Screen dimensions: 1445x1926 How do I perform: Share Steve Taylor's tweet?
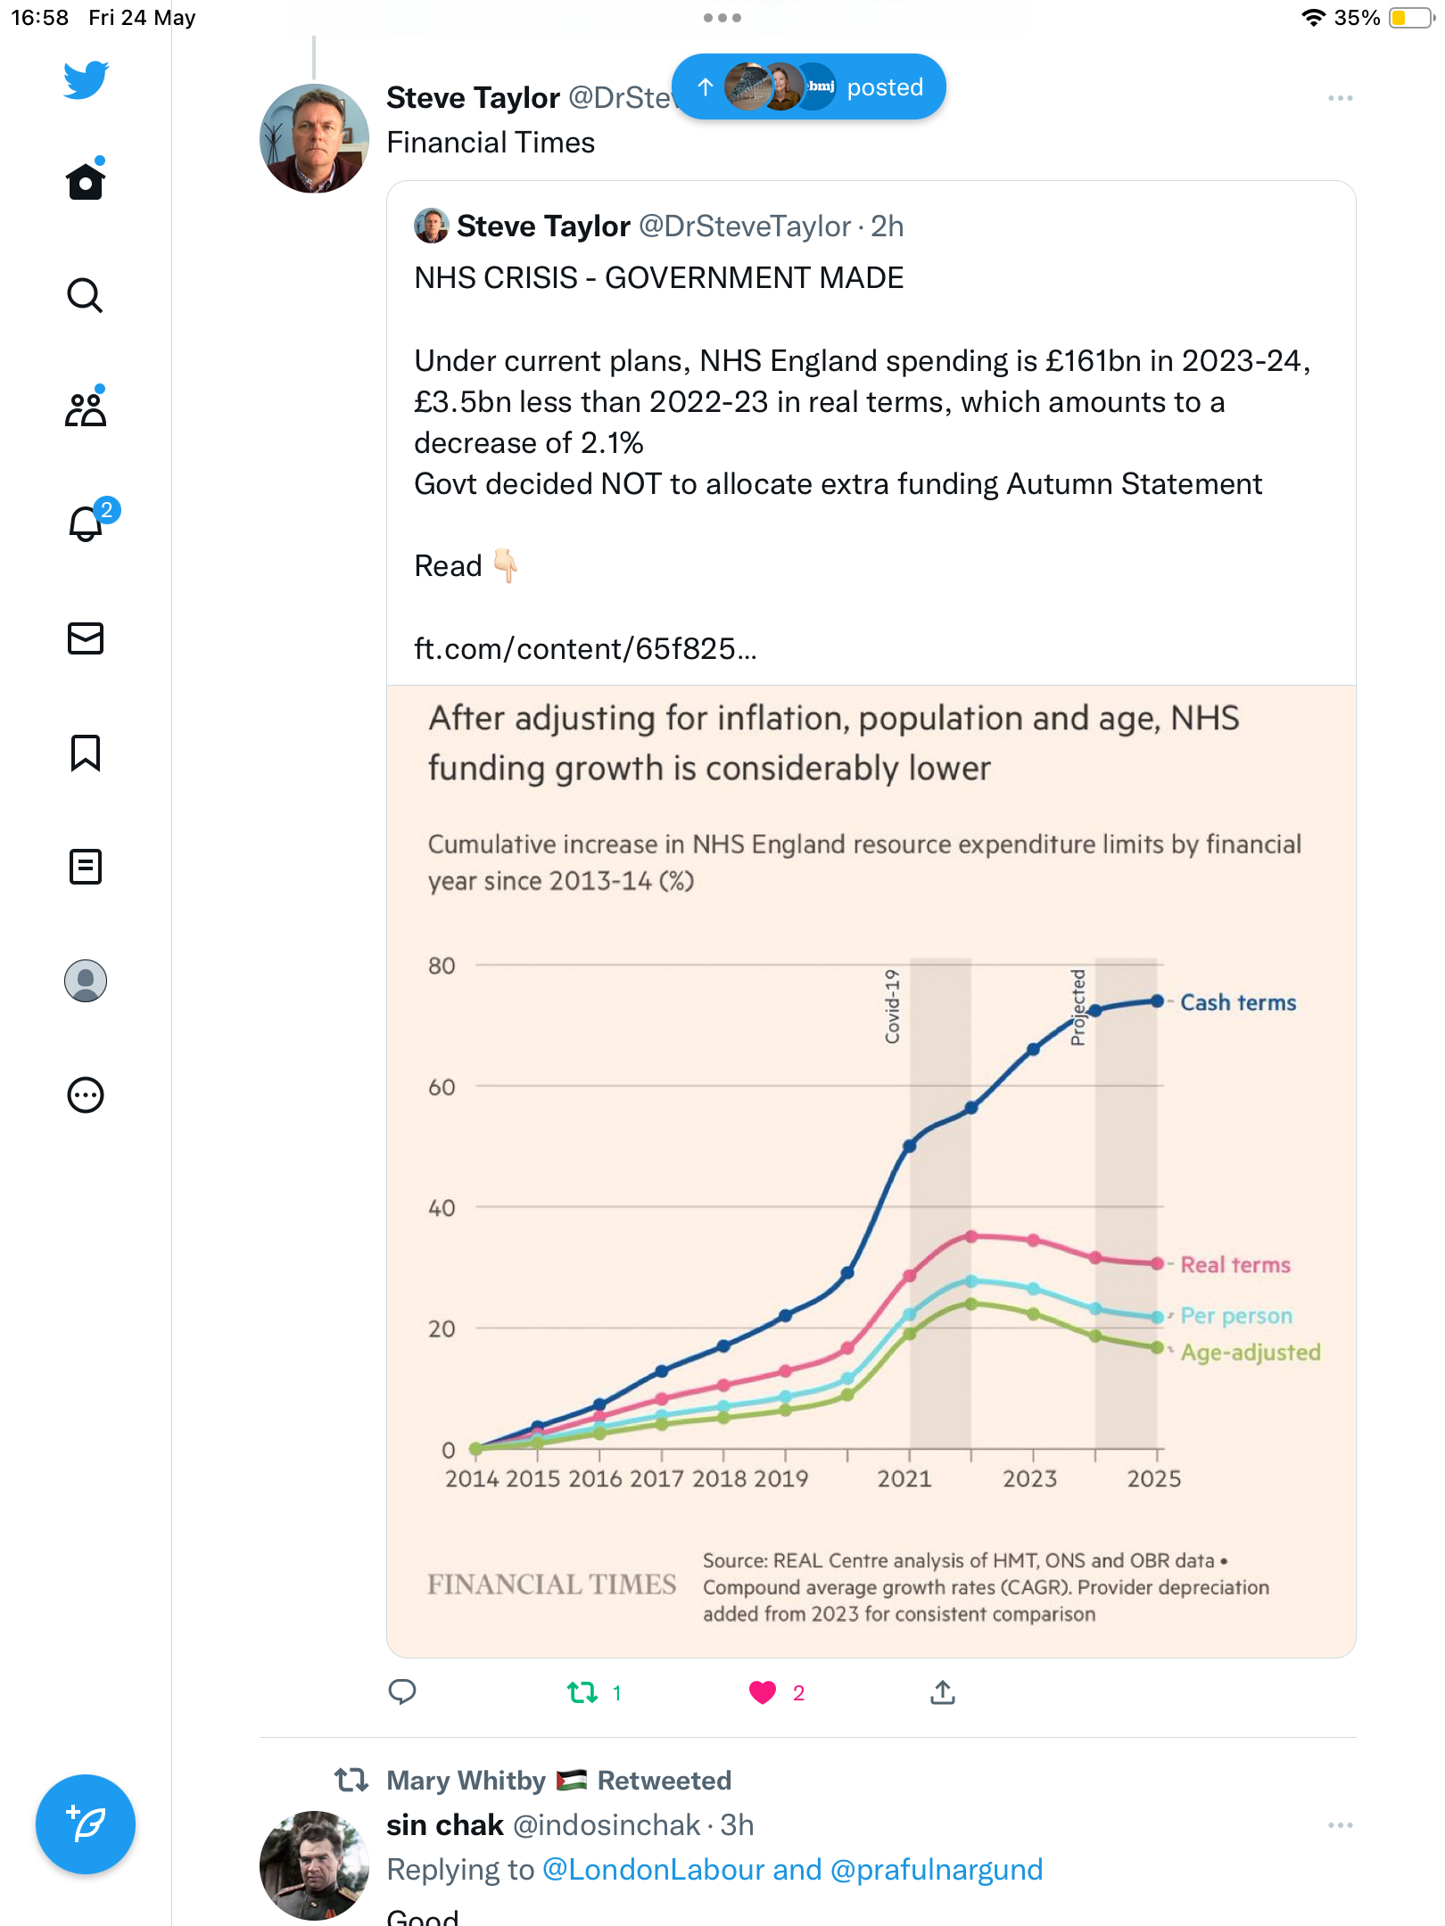pos(943,1691)
